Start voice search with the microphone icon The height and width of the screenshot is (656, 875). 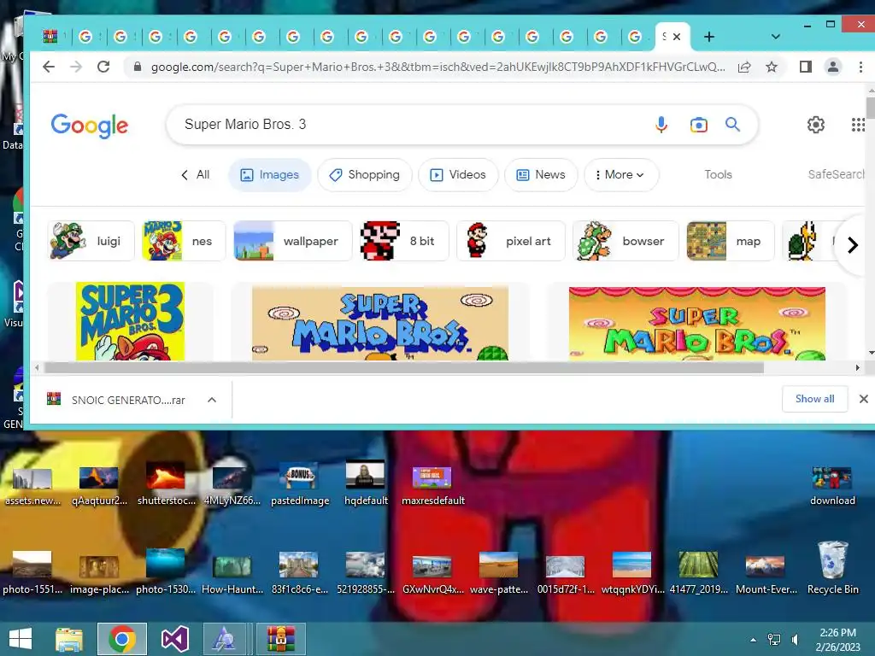661,125
